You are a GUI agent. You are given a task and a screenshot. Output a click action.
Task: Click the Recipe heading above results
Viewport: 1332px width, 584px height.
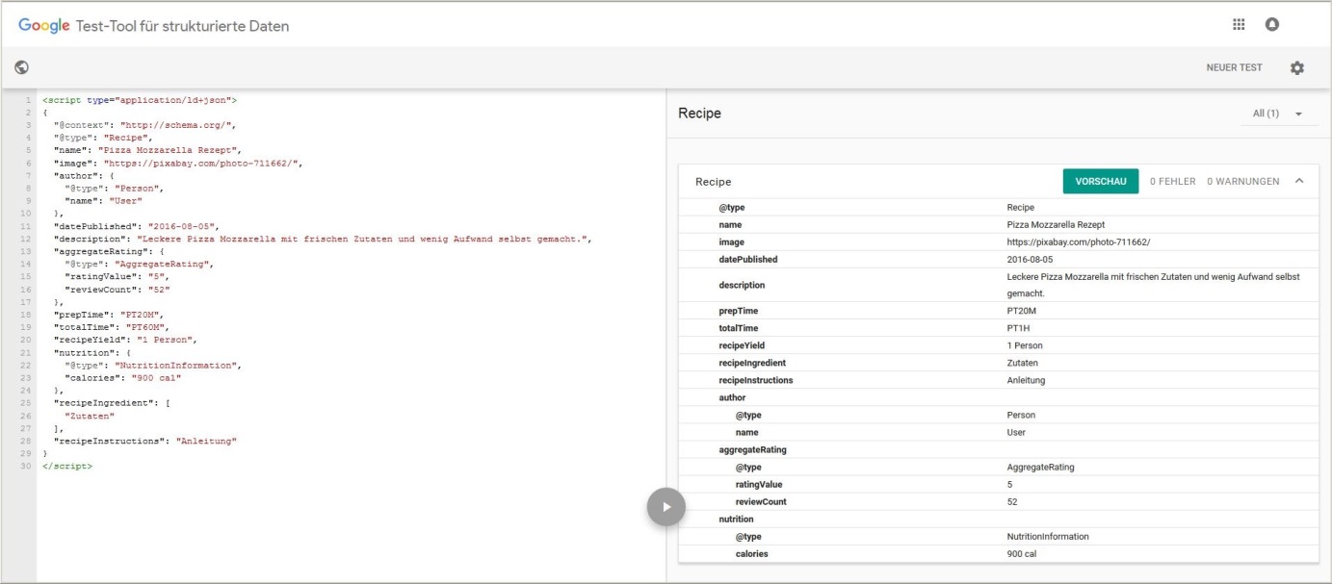(x=700, y=114)
